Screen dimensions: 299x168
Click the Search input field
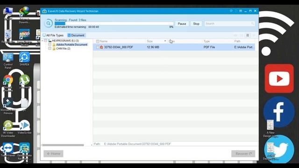229,24
